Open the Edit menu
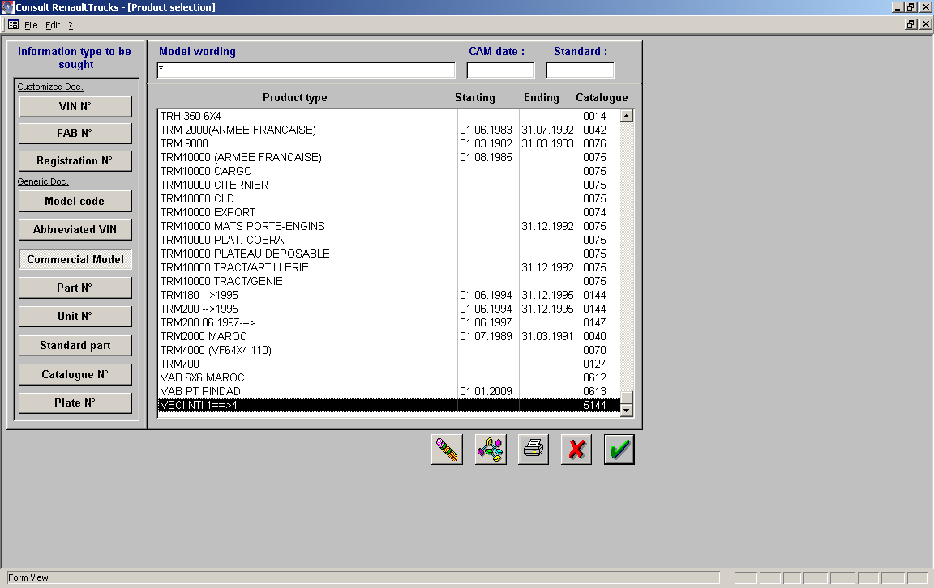The width and height of the screenshot is (934, 588). pyautogui.click(x=53, y=25)
